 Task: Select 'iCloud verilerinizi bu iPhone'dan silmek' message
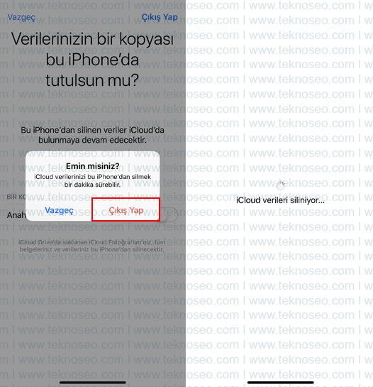pos(92,180)
